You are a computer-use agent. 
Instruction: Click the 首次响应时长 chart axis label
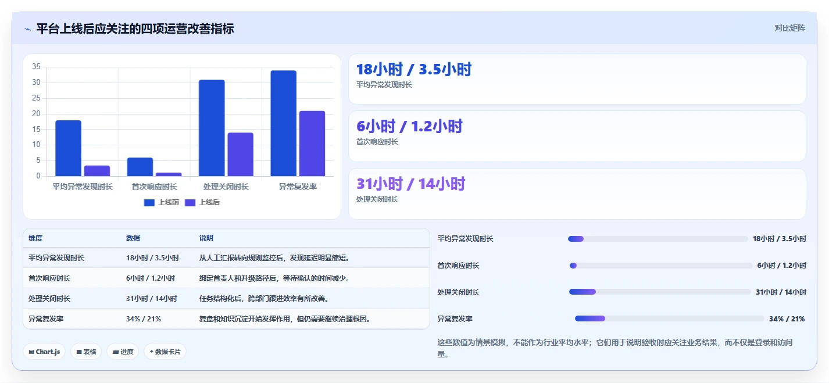tap(154, 187)
